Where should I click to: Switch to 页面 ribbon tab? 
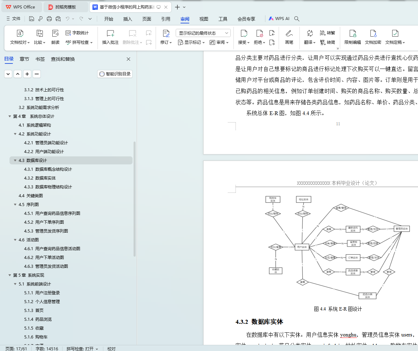tap(147, 19)
